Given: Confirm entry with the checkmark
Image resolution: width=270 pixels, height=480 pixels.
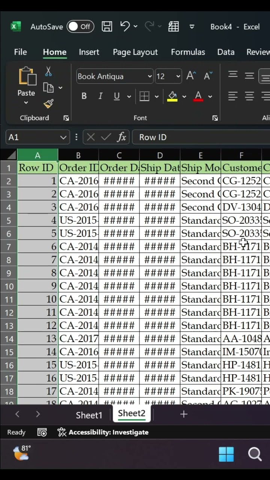Looking at the screenshot, I should point(106,137).
